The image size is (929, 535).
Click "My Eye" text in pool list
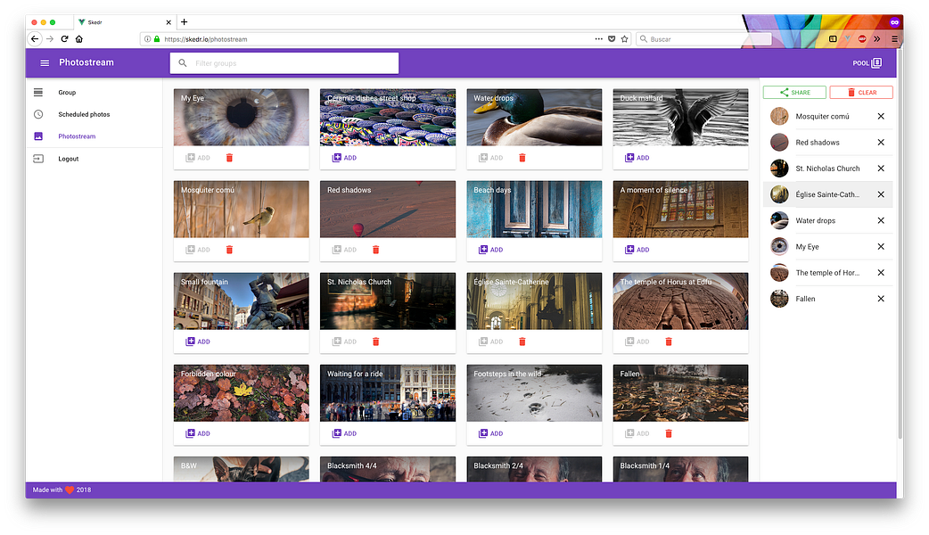[x=807, y=246]
